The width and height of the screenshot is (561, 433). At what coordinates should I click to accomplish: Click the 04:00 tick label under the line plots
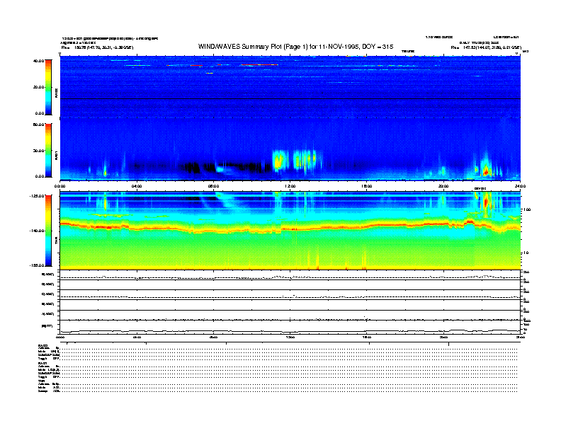(x=137, y=337)
